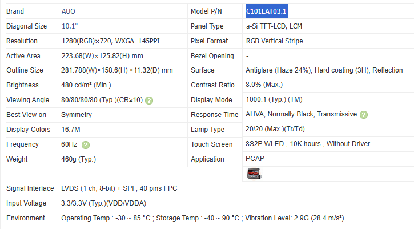The height and width of the screenshot is (229, 414).
Task: Click the RGB Vertical Stripe value
Action: point(275,41)
